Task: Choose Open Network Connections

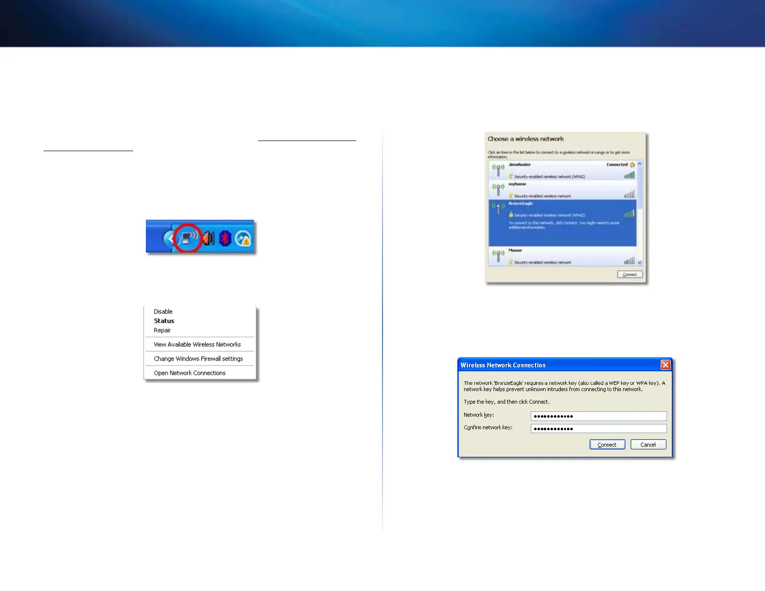Action: point(190,373)
